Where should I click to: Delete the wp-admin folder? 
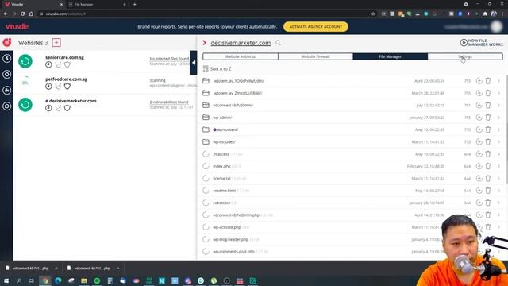pyautogui.click(x=488, y=118)
